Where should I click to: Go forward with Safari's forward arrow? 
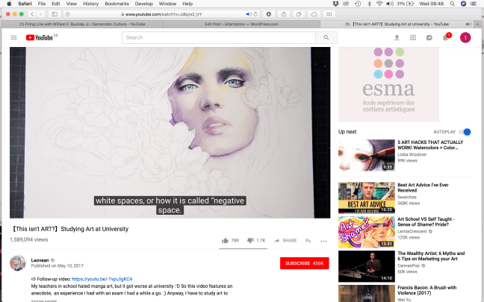point(41,14)
